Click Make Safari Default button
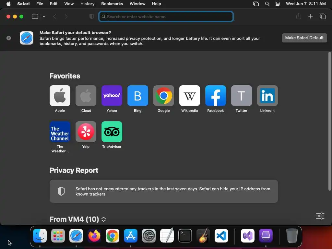Image resolution: width=332 pixels, height=249 pixels. click(304, 38)
